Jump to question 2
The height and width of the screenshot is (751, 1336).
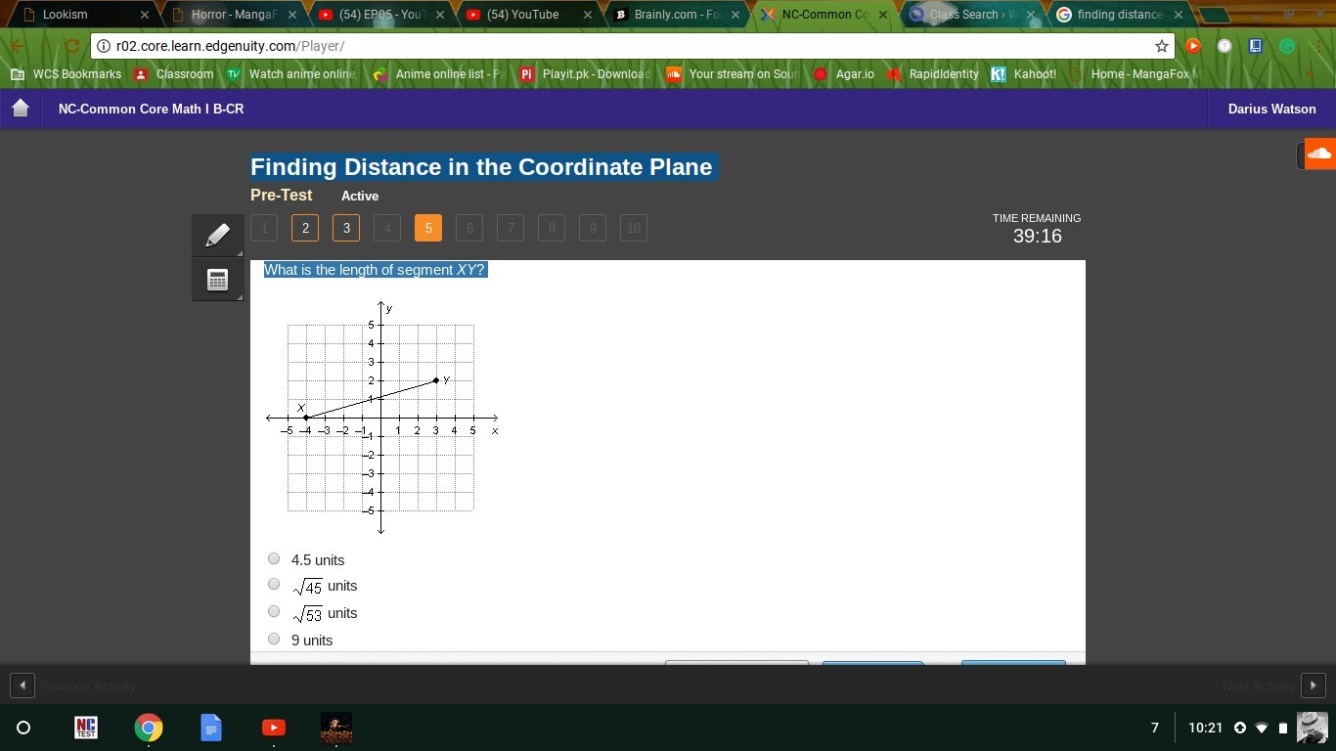click(305, 228)
